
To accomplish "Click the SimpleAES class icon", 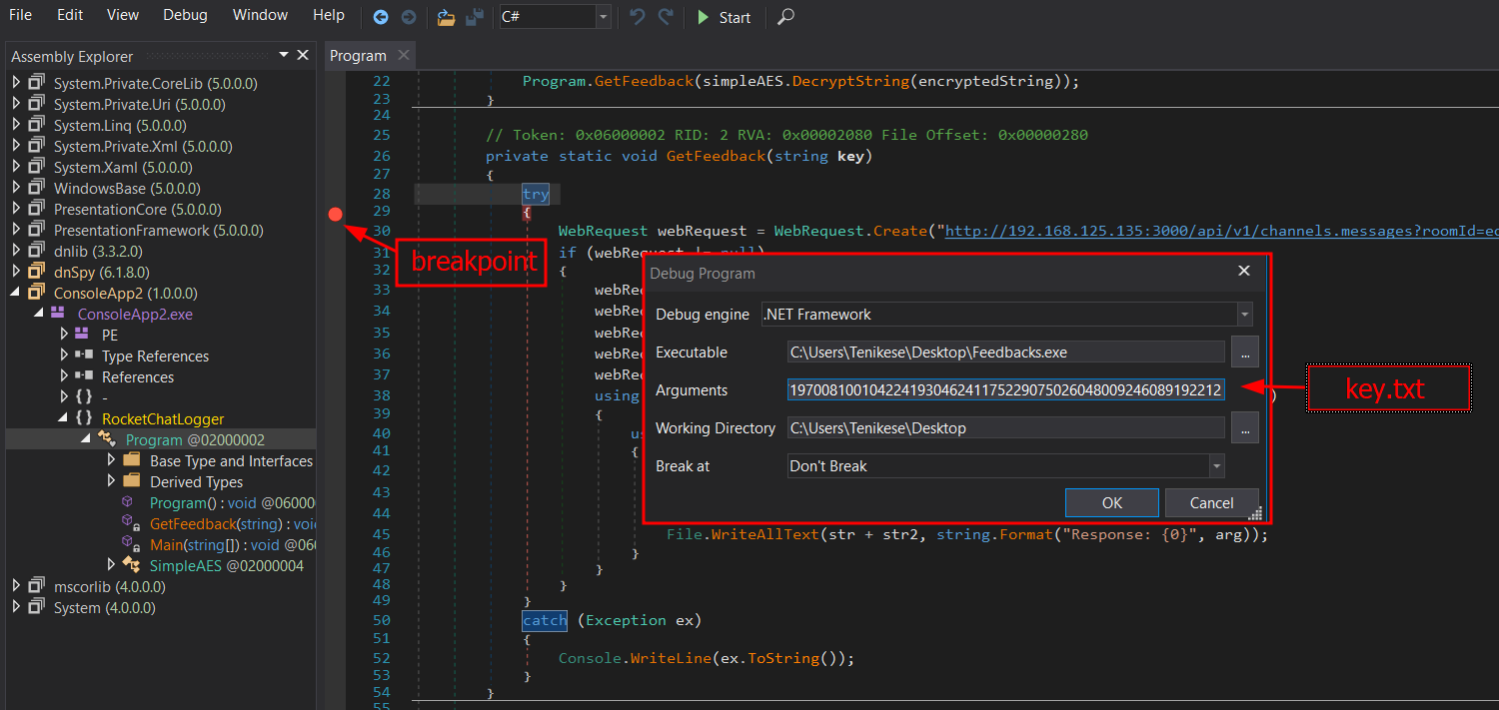I will pyautogui.click(x=133, y=565).
